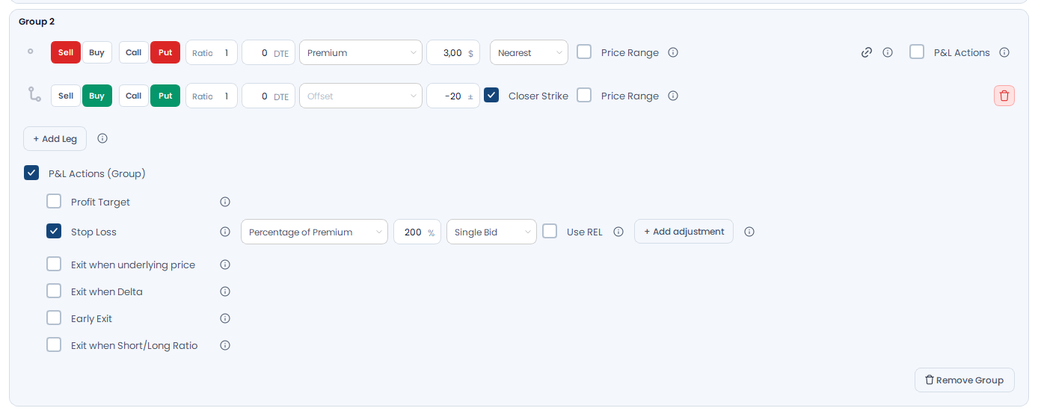Select Call on the second leg
The image size is (1038, 411).
(x=134, y=96)
